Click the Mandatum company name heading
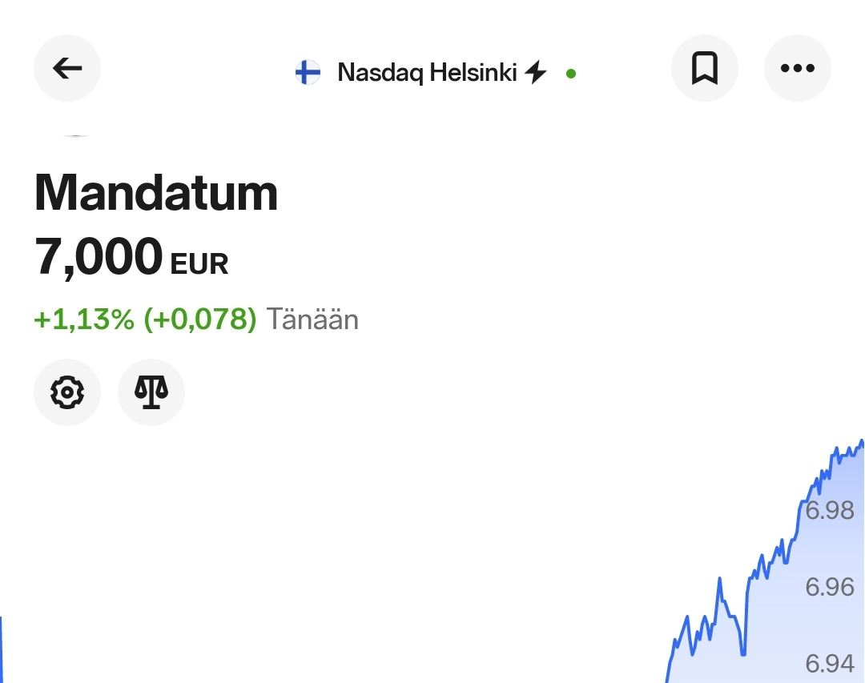The height and width of the screenshot is (683, 865). click(x=156, y=192)
